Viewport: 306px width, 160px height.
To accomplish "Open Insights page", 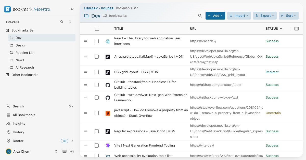I will point(40,124).
